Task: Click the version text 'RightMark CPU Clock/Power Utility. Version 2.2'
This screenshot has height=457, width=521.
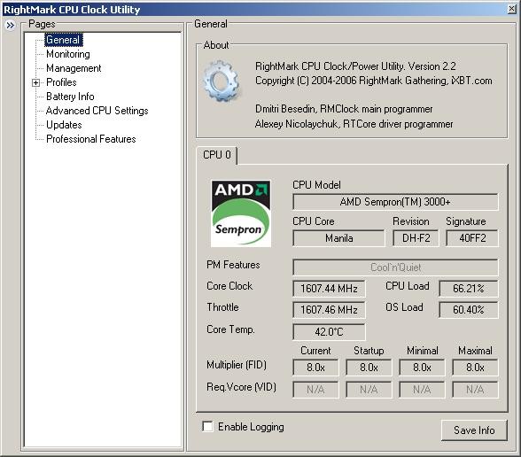Action: click(355, 66)
